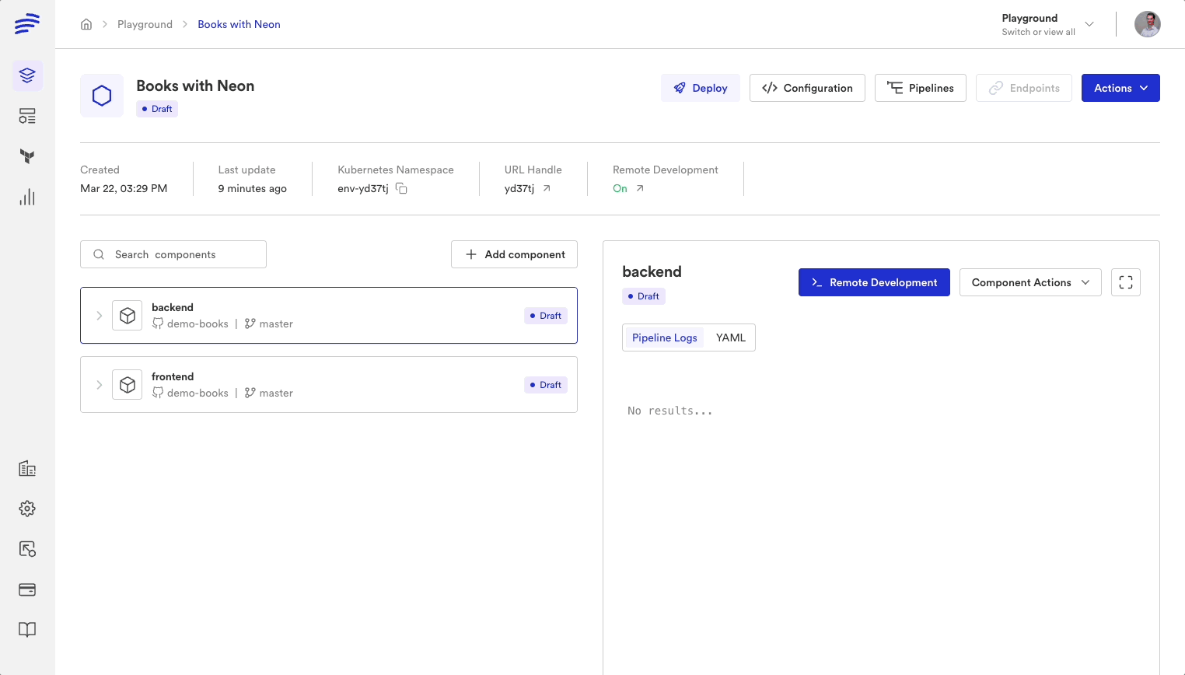
Task: Click the home icon in breadcrumb
Action: 86,24
